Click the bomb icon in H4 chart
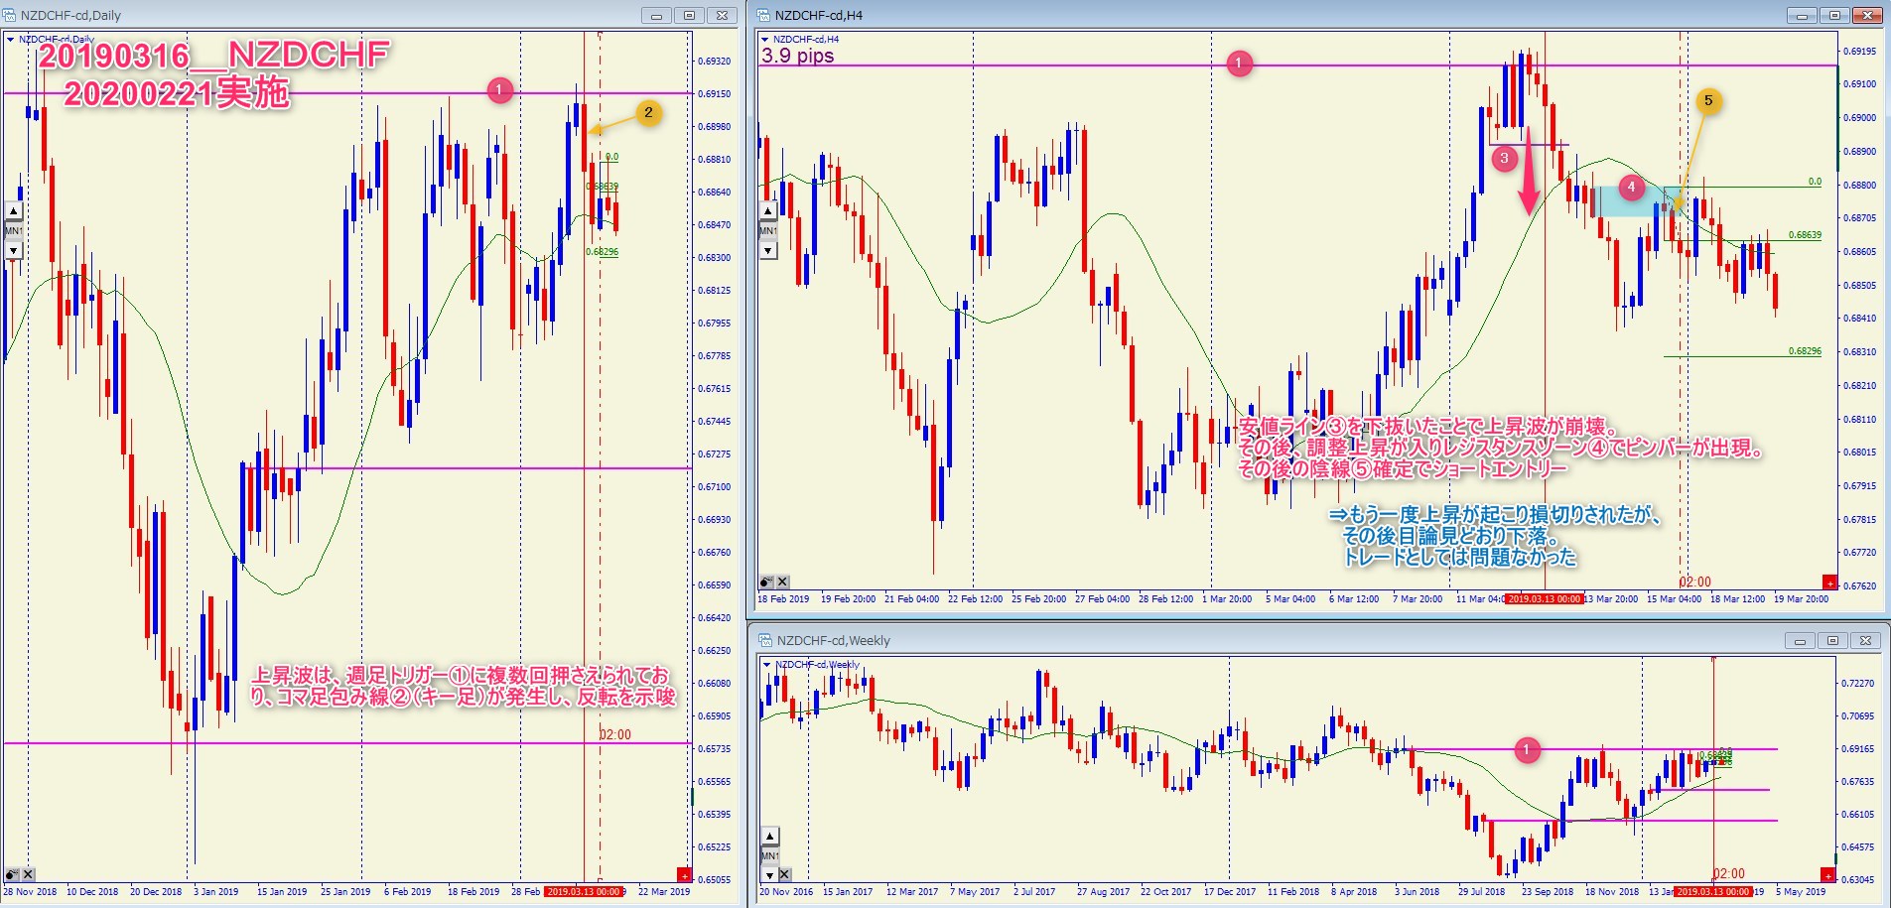This screenshot has height=908, width=1891. pos(766,582)
